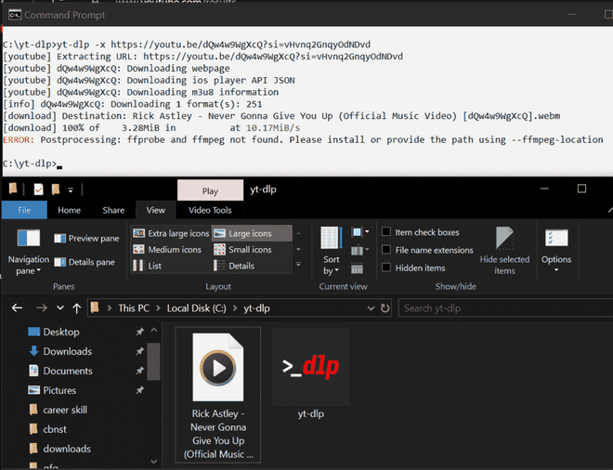613x470 pixels.
Task: Click the pin icon beside Pictures
Action: pyautogui.click(x=139, y=390)
